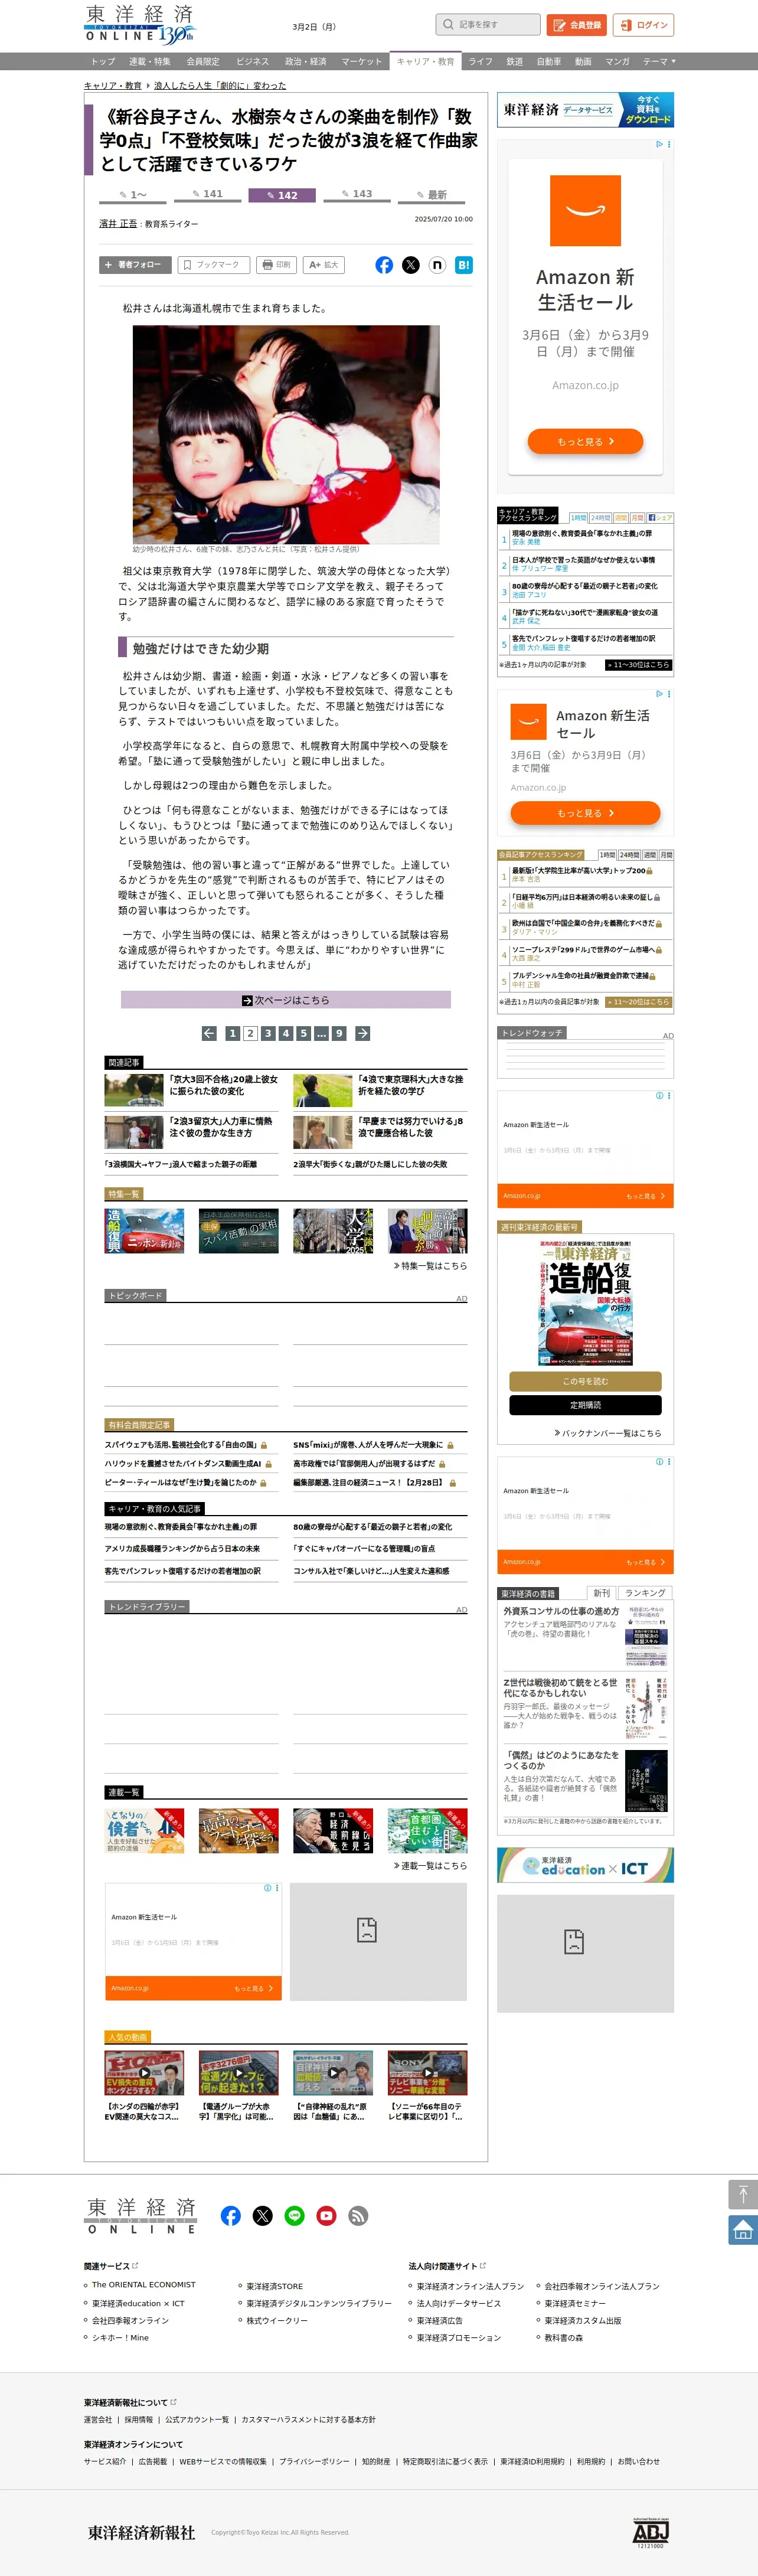This screenshot has width=758, height=2576.
Task: Open author 濱井 正吾 profile link
Action: (x=118, y=224)
